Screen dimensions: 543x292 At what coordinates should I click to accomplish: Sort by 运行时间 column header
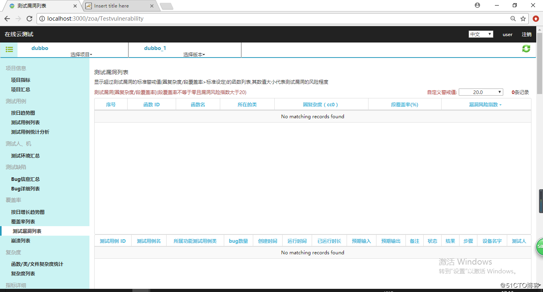pyautogui.click(x=297, y=241)
